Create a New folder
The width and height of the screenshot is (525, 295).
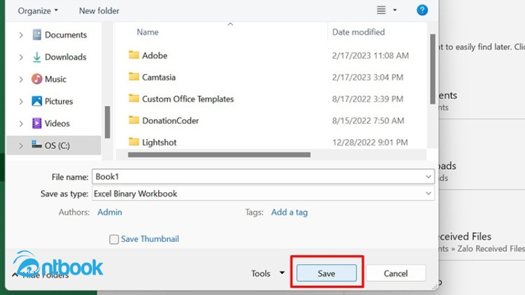point(99,10)
